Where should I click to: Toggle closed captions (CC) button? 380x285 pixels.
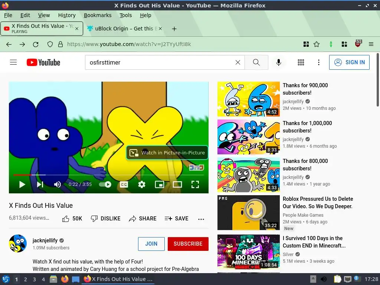124,184
